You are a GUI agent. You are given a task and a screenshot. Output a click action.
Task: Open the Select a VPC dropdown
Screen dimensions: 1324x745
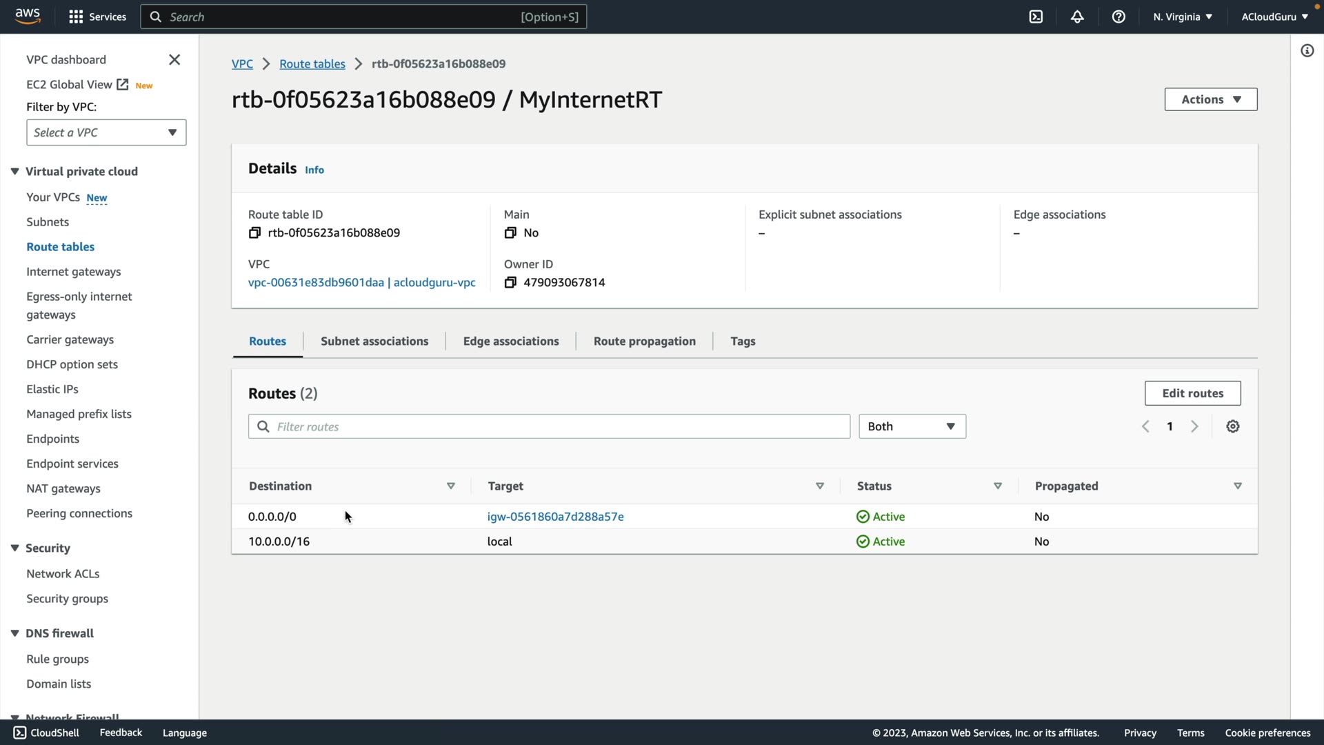coord(106,132)
